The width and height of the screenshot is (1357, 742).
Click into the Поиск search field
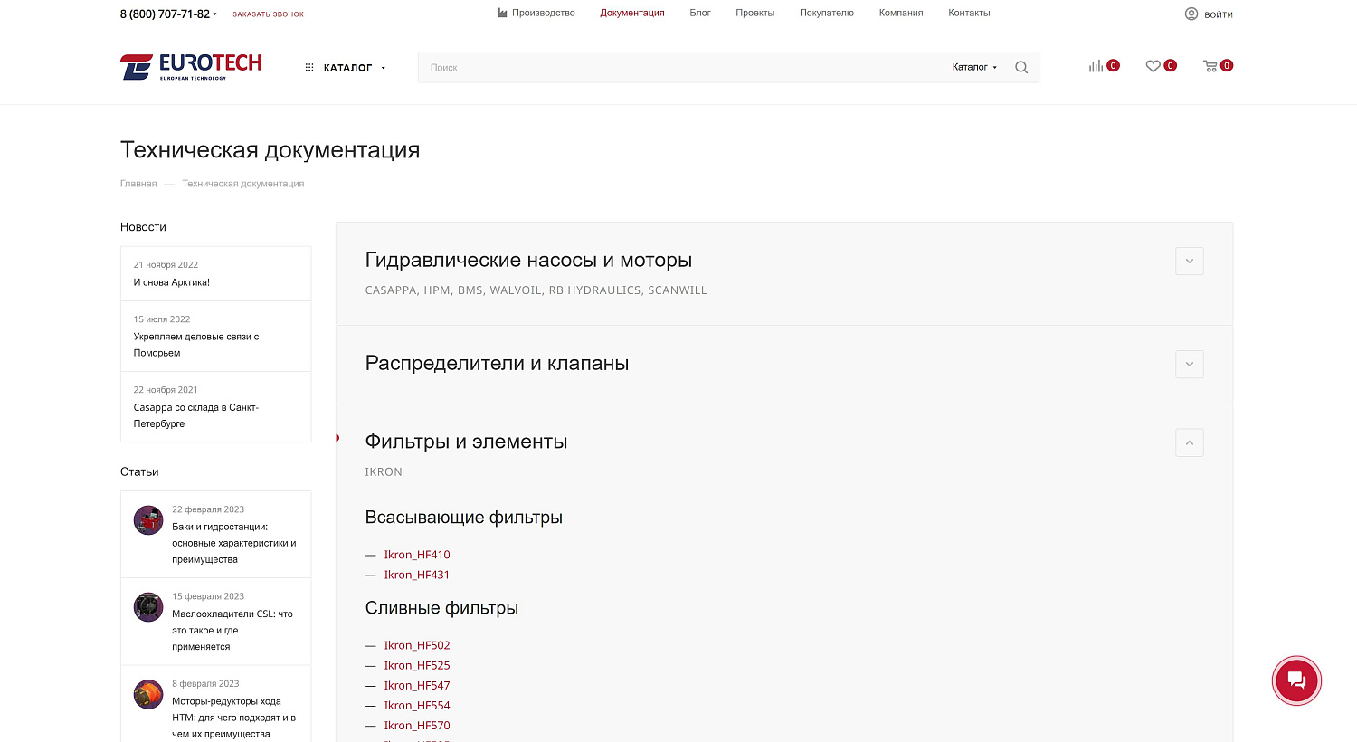tap(678, 67)
